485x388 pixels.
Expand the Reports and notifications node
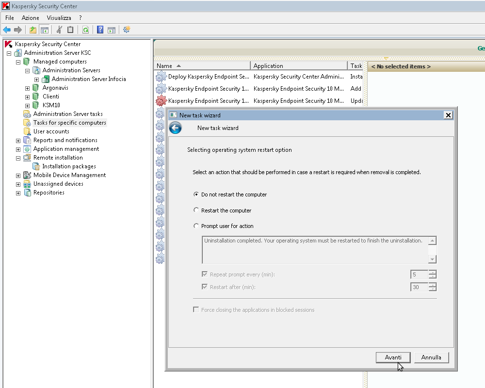(x=18, y=141)
